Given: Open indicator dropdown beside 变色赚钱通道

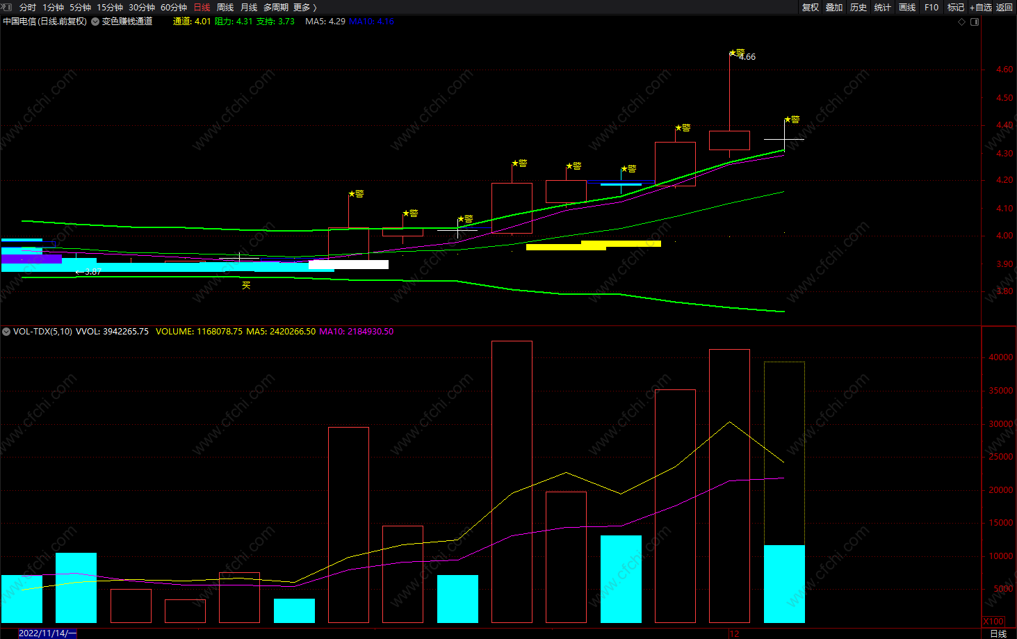Looking at the screenshot, I should click(x=95, y=22).
